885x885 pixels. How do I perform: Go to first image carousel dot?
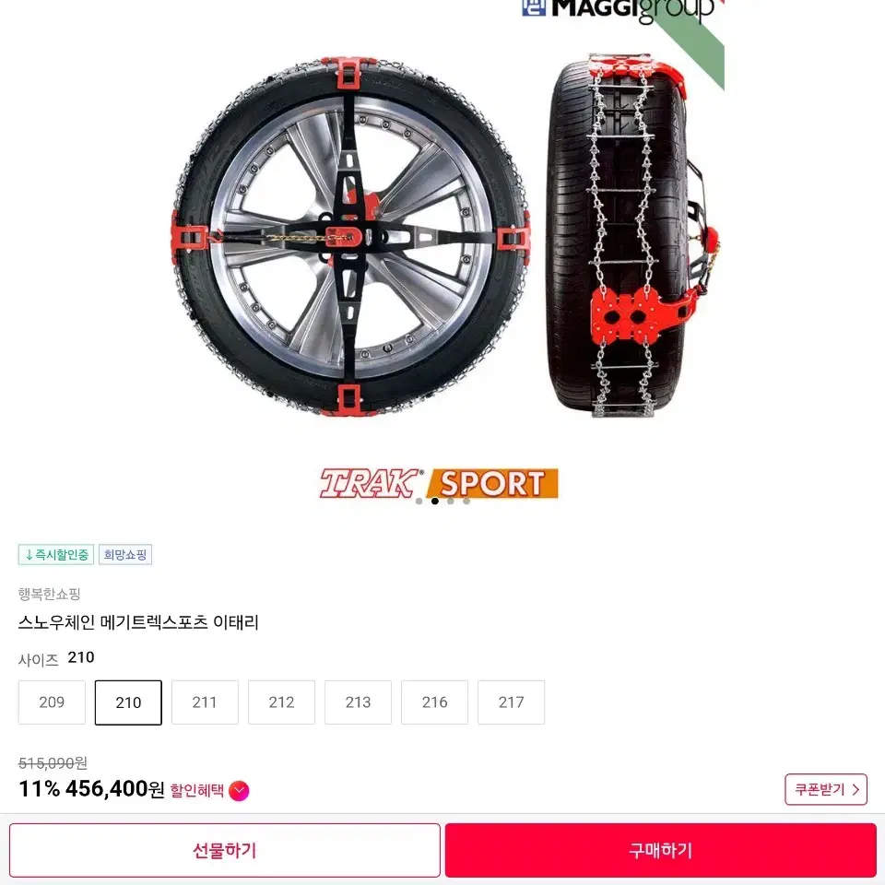point(419,501)
